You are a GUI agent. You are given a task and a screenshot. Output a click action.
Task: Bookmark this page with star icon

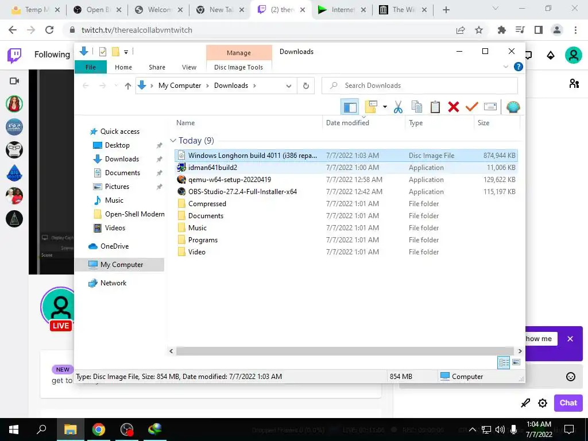[479, 30]
